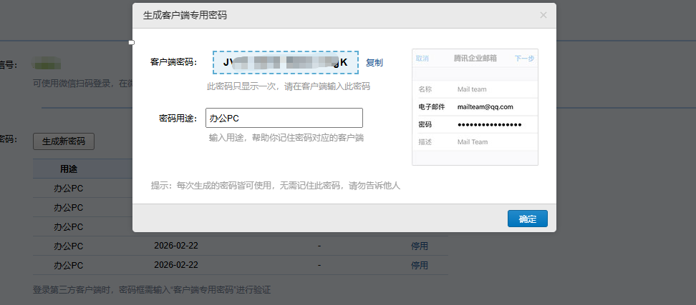Screen dimensions: 696x305
Task: Click the dialog title 生成客户端专用密码
Action: pyautogui.click(x=190, y=15)
